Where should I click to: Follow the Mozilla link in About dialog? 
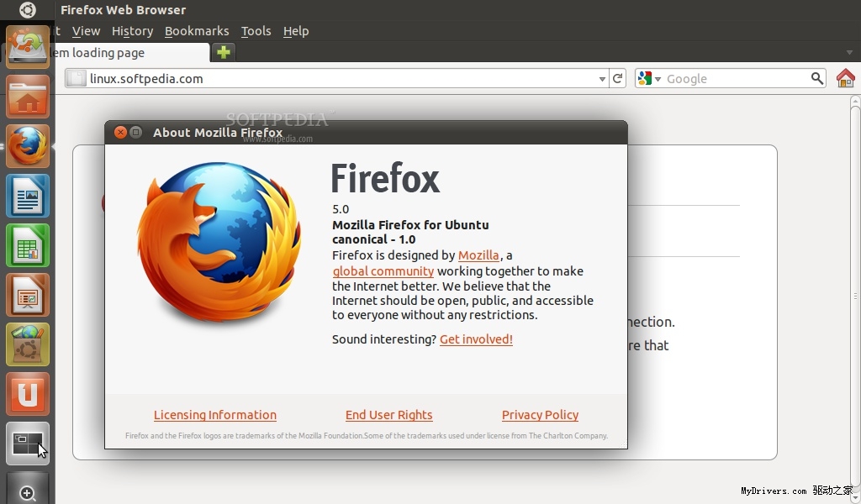coord(478,255)
